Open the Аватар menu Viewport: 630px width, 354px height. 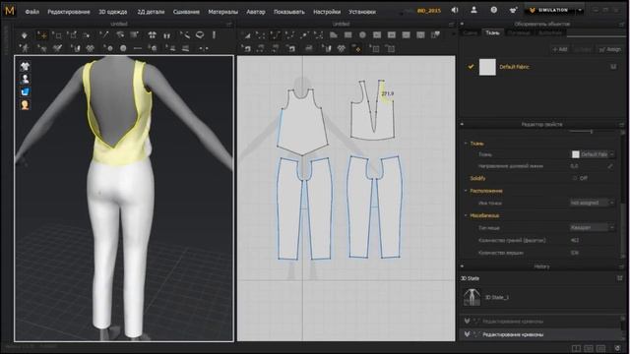pyautogui.click(x=256, y=12)
